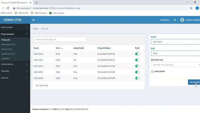Viewport: 200px width, 113px height.
Task: Sort table by O'zgartirilgan column
Action: pyautogui.click(x=104, y=48)
